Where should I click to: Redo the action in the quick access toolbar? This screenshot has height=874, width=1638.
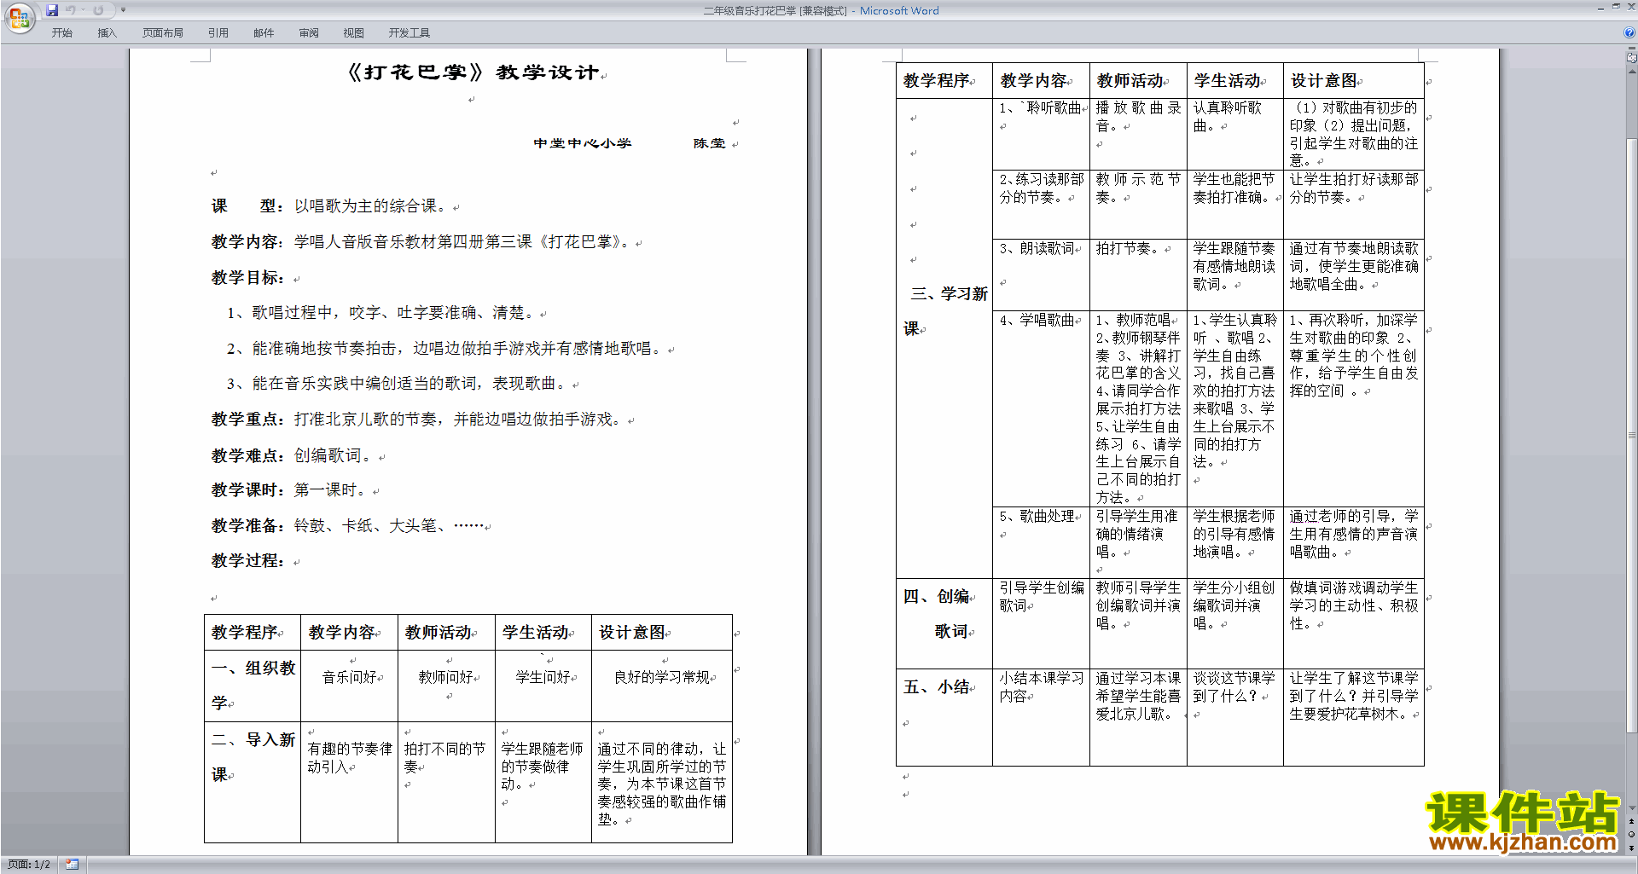tap(98, 10)
